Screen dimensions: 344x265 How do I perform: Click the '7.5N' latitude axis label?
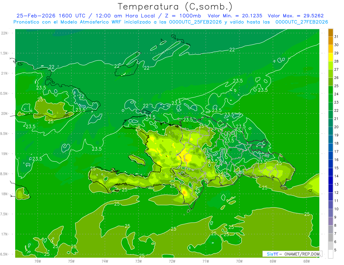pyautogui.click(x=4, y=214)
